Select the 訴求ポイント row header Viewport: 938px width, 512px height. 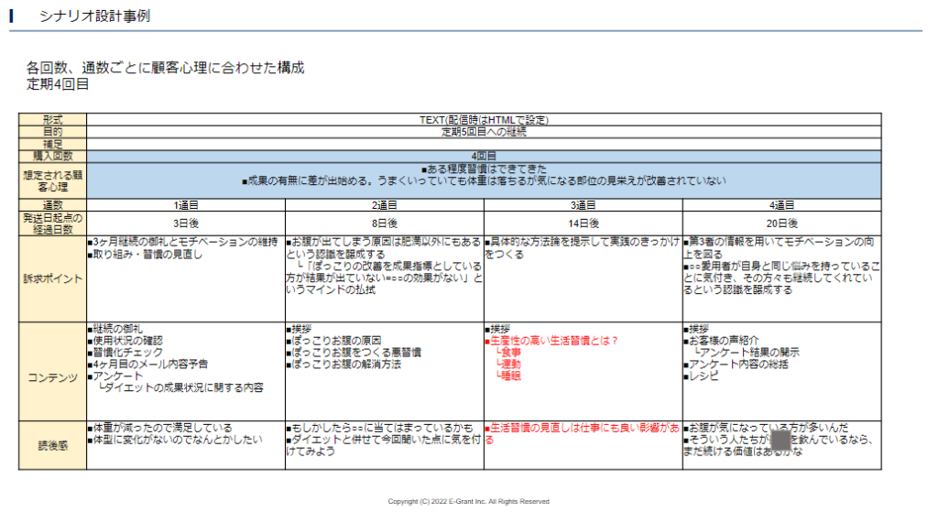pyautogui.click(x=52, y=278)
